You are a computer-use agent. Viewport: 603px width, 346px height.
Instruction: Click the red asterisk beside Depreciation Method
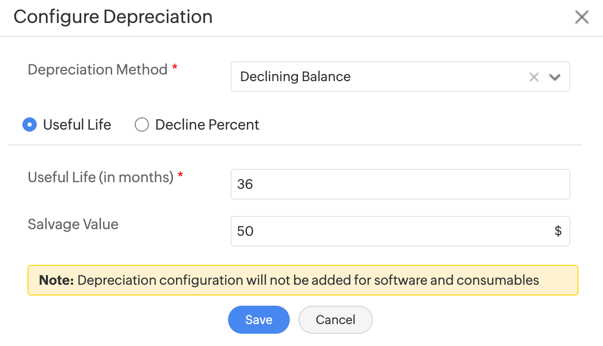tap(174, 68)
